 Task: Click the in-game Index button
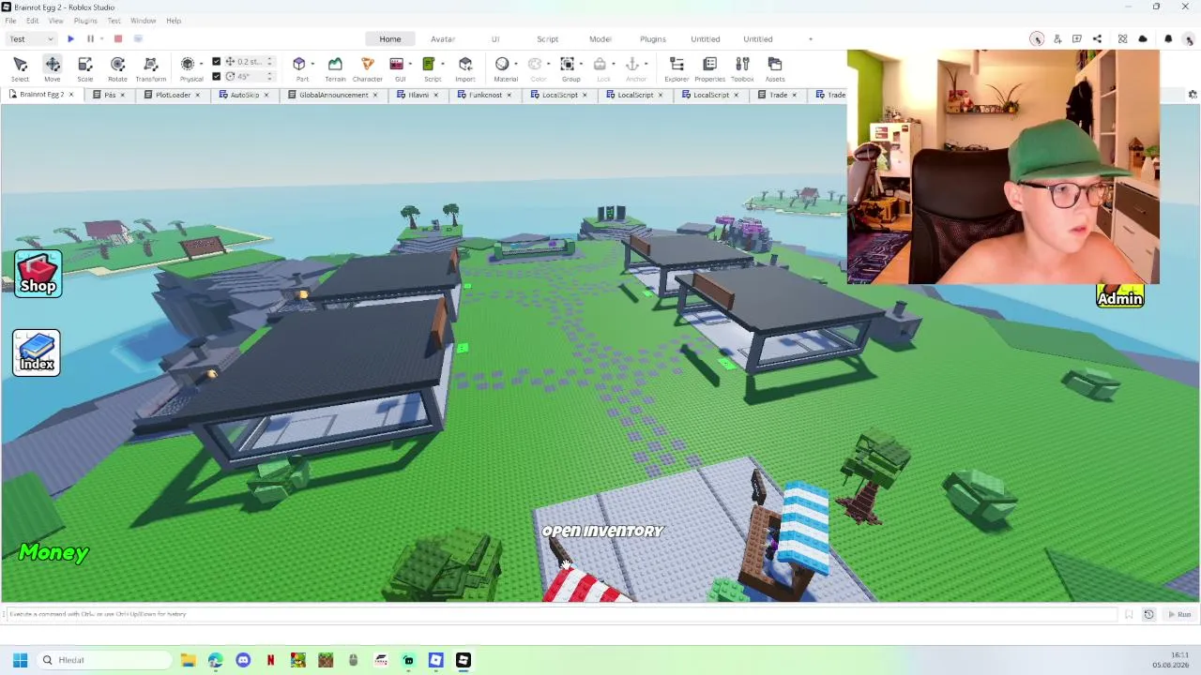tap(37, 352)
